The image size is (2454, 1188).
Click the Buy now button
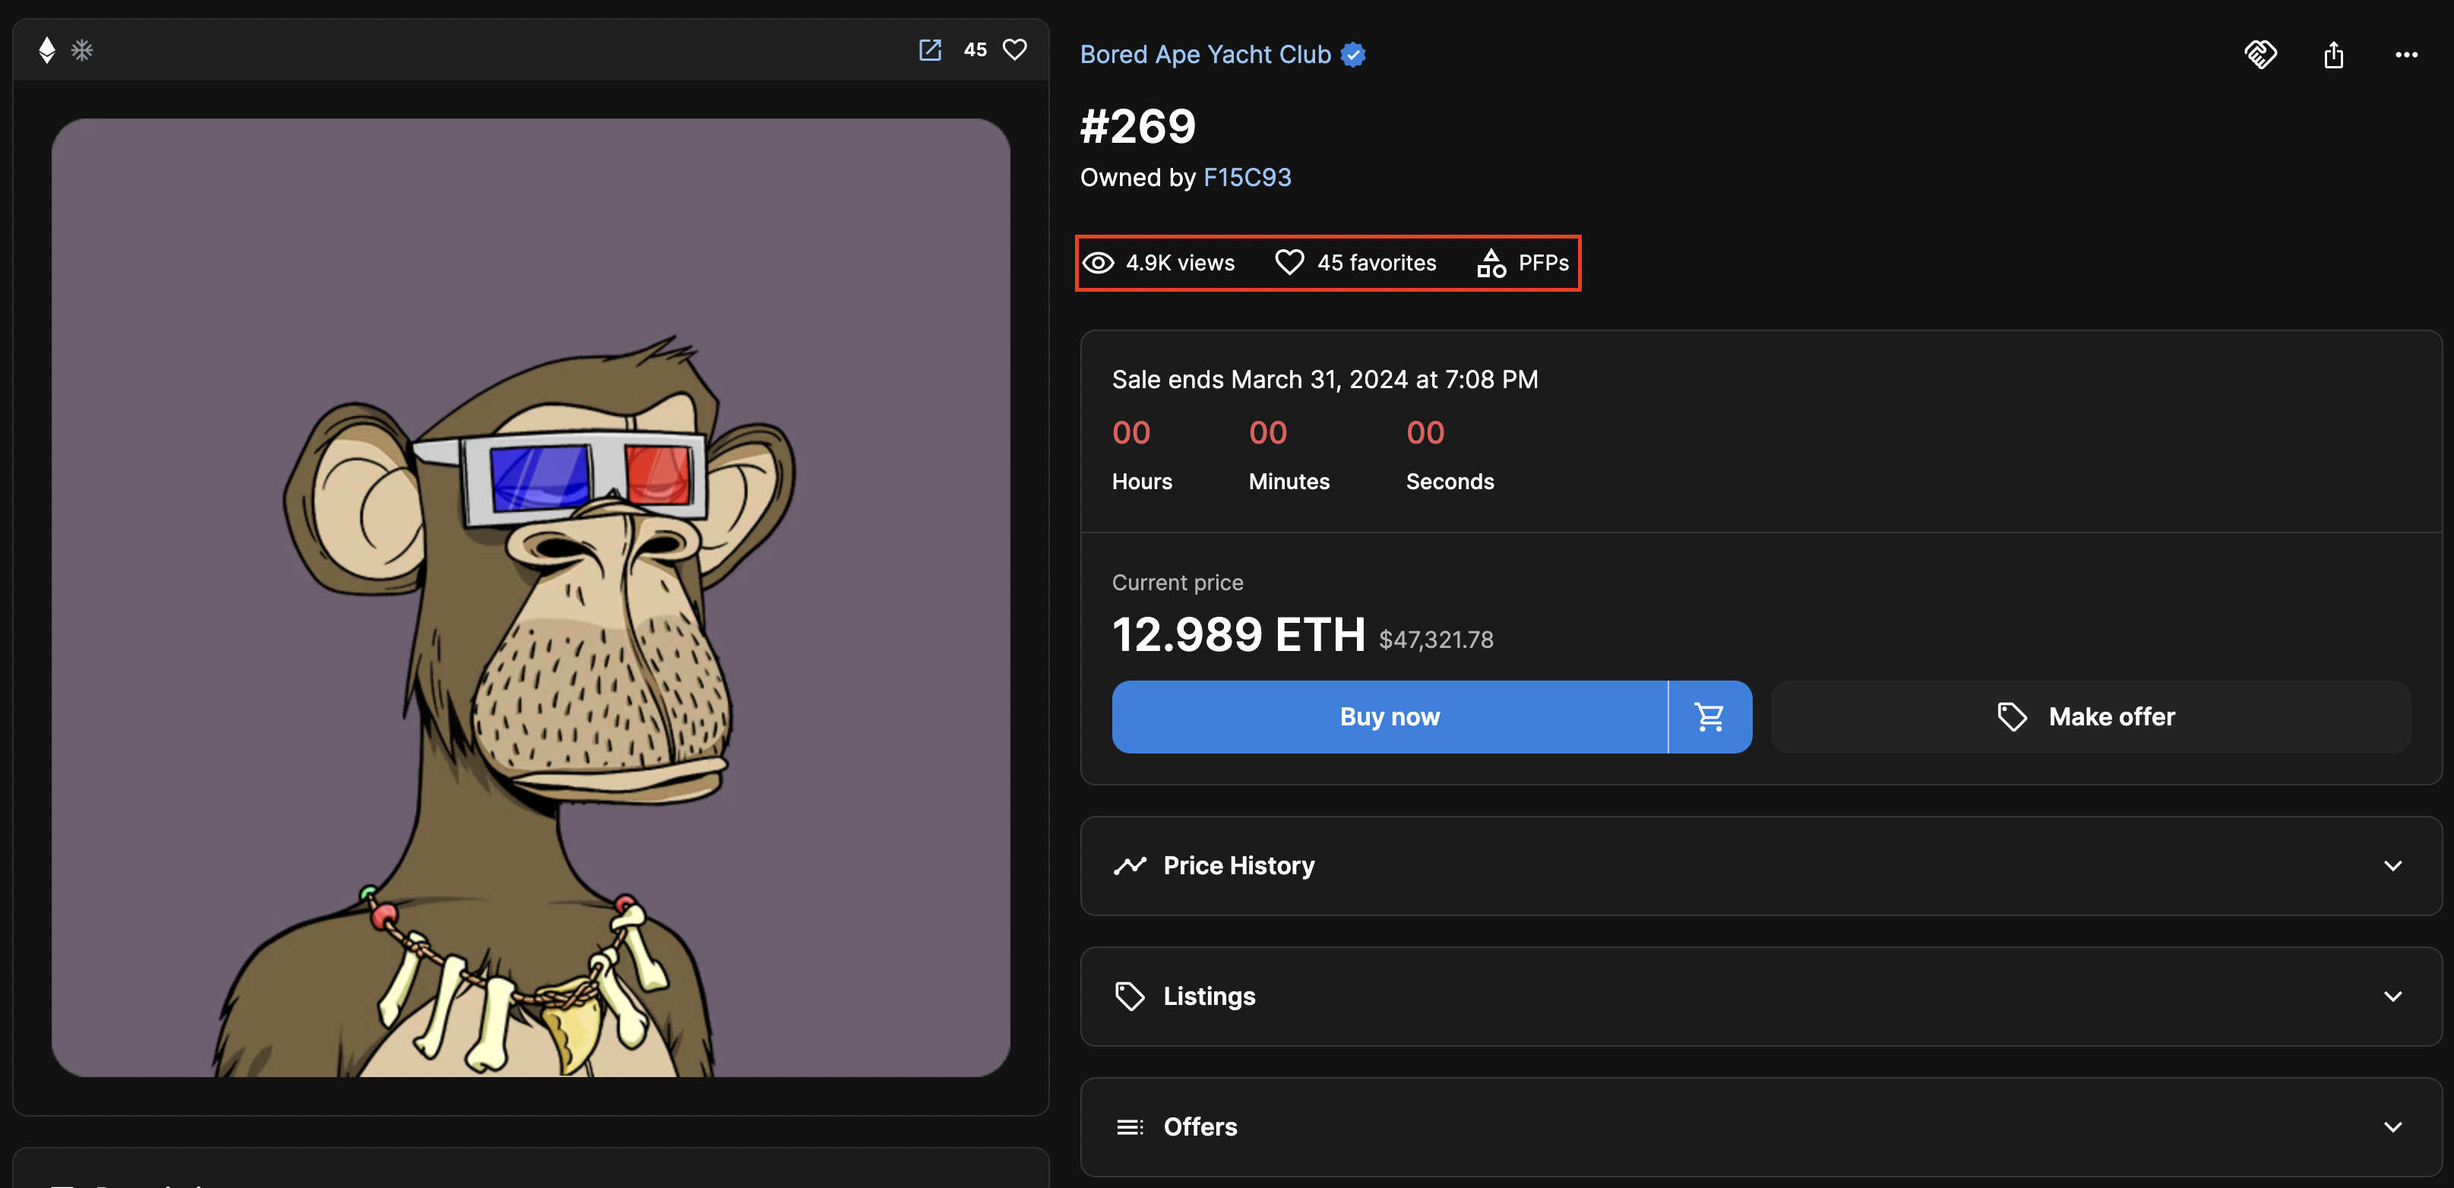[1389, 716]
